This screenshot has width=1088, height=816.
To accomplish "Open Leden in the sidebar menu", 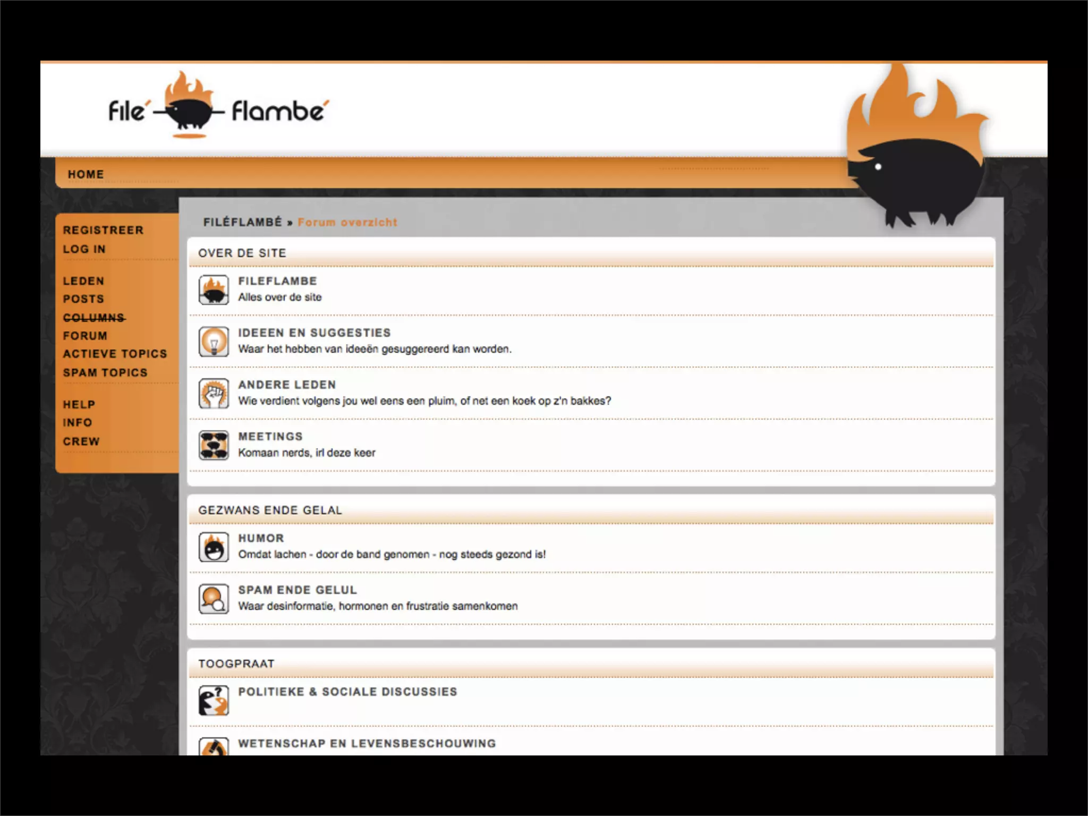I will [x=83, y=281].
